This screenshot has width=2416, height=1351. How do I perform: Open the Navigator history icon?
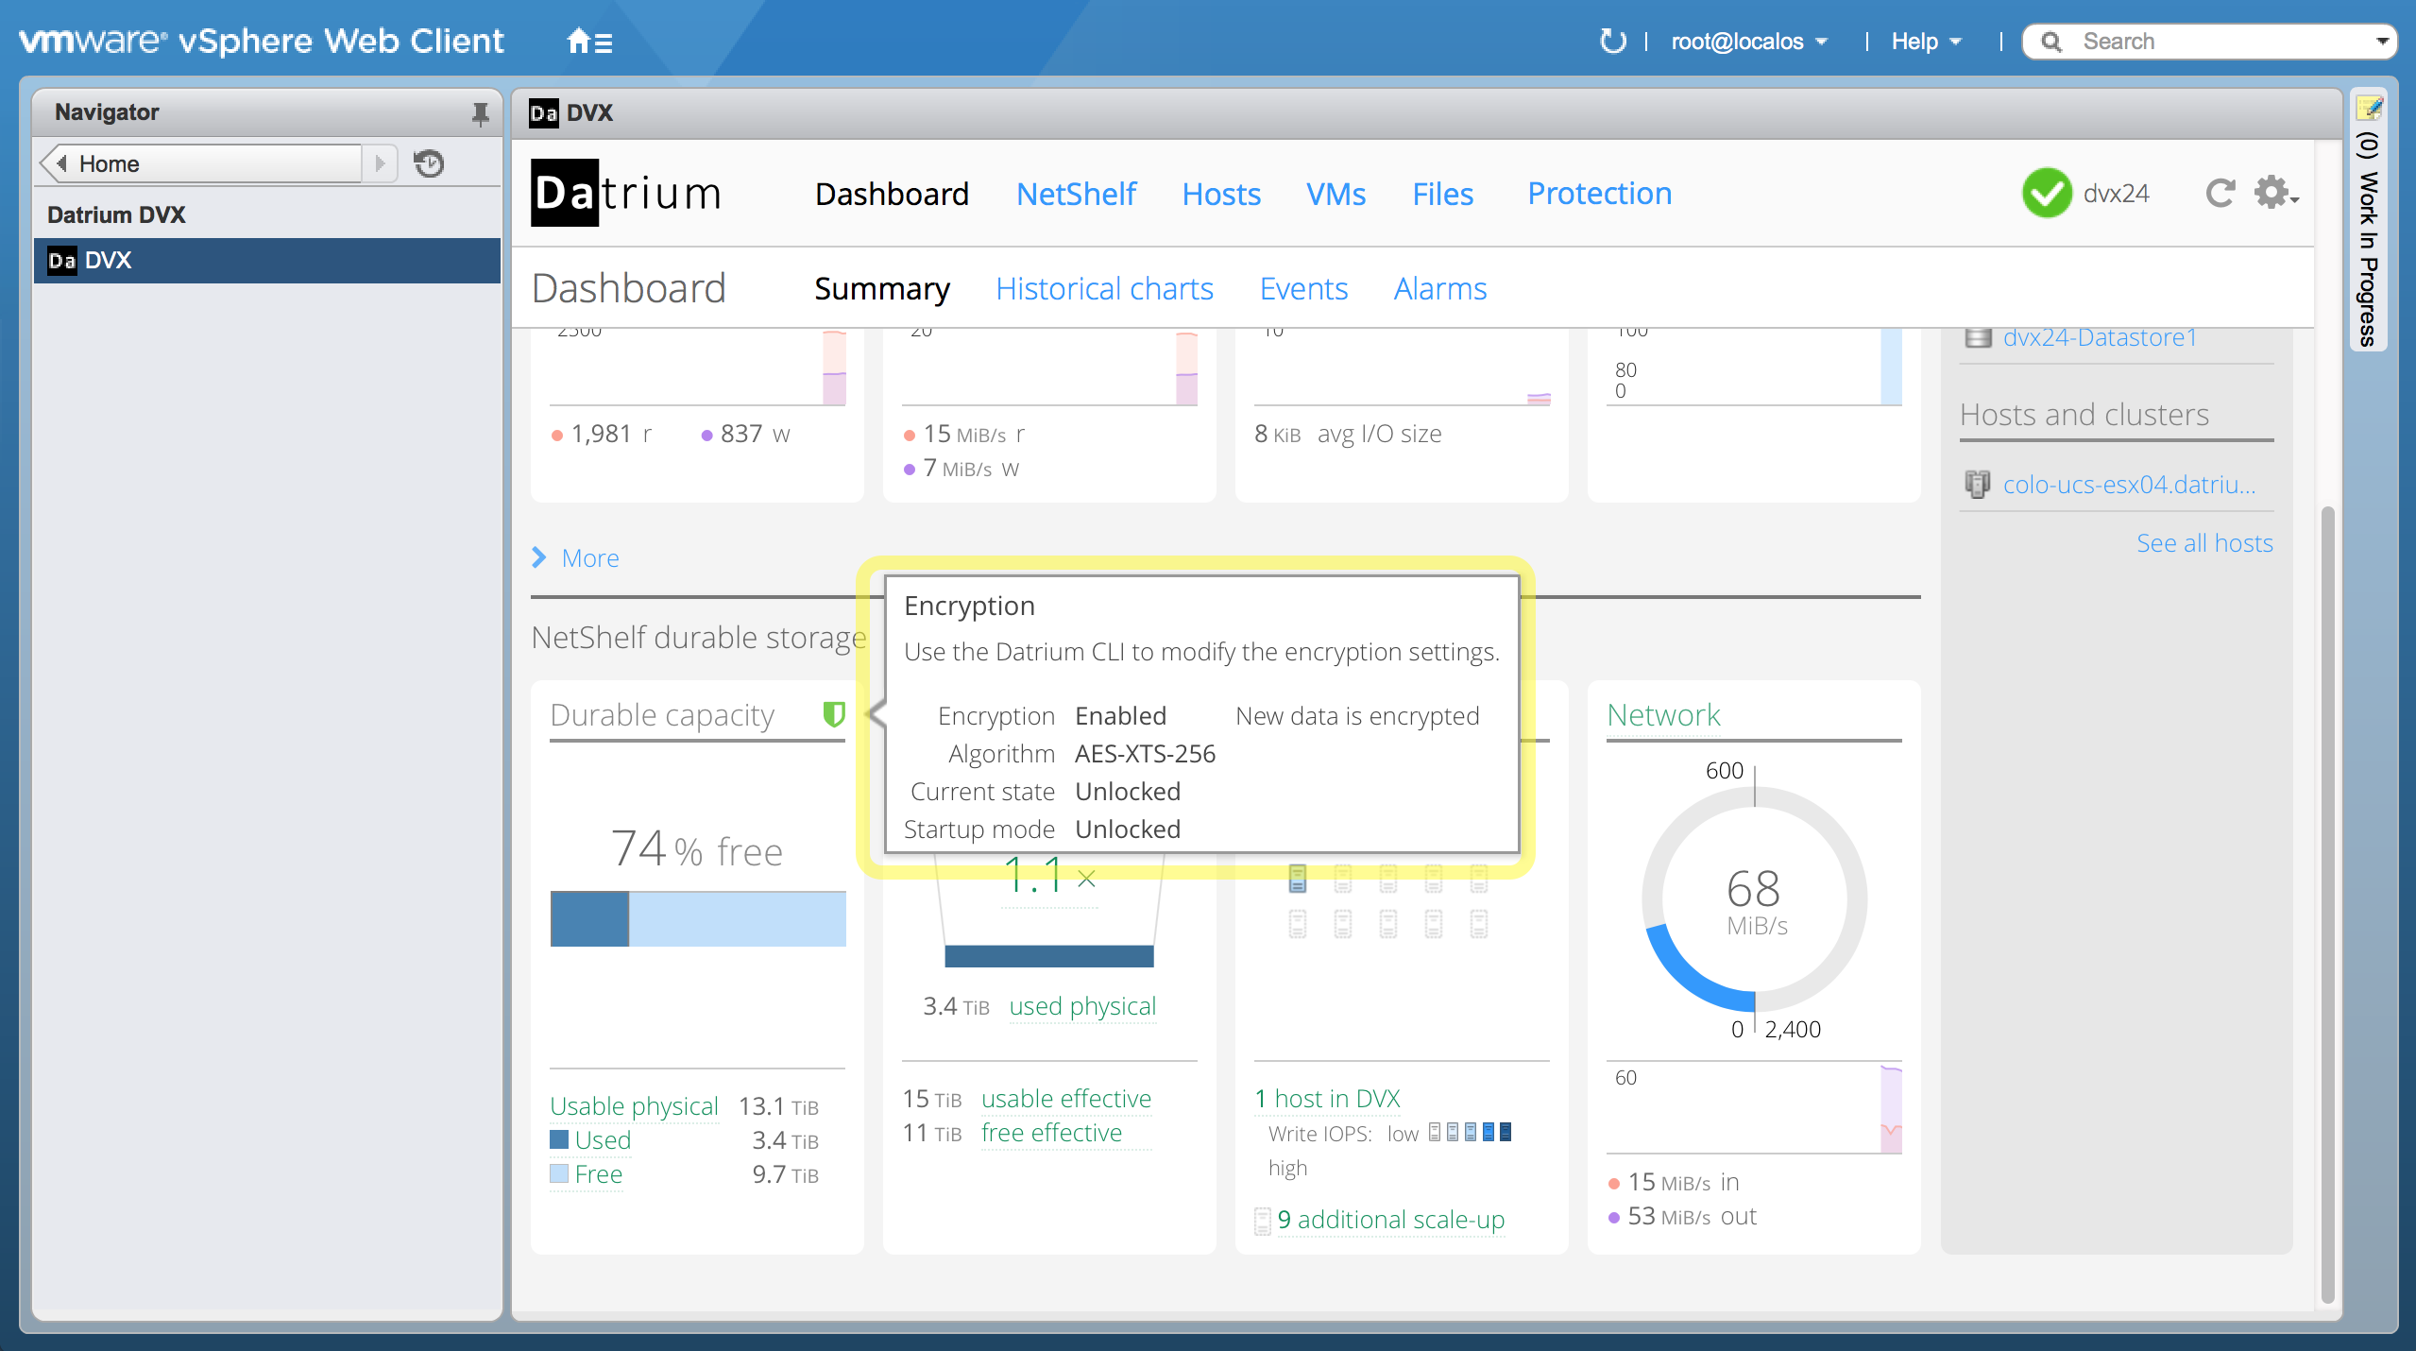(429, 163)
